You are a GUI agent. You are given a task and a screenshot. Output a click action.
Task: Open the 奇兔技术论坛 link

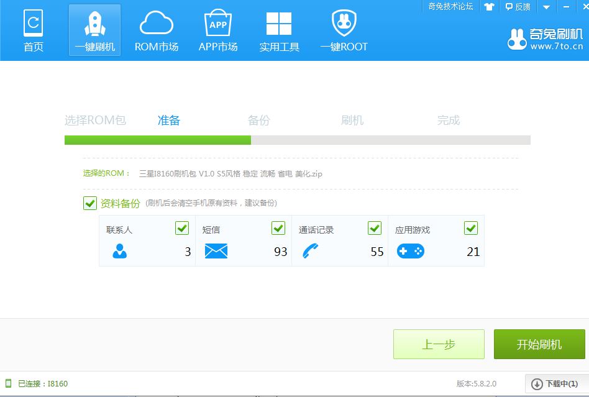click(x=450, y=6)
